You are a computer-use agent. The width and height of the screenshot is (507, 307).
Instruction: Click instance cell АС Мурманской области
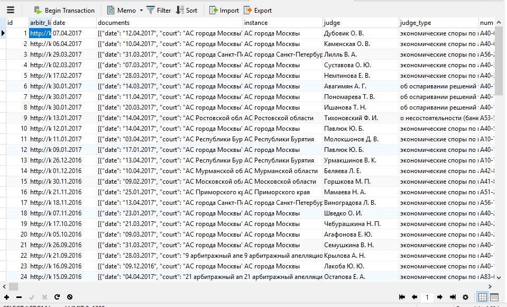tap(283, 170)
